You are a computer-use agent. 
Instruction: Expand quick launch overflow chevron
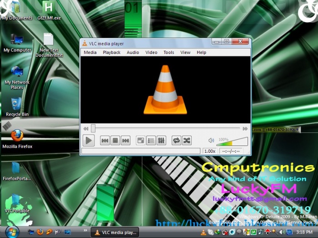(x=85, y=230)
